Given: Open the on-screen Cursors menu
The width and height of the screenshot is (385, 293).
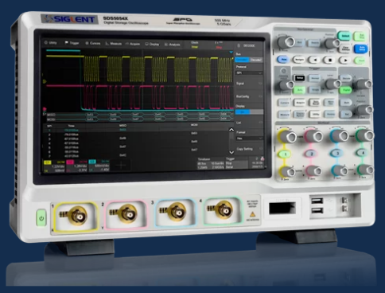Looking at the screenshot, I should tap(93, 43).
